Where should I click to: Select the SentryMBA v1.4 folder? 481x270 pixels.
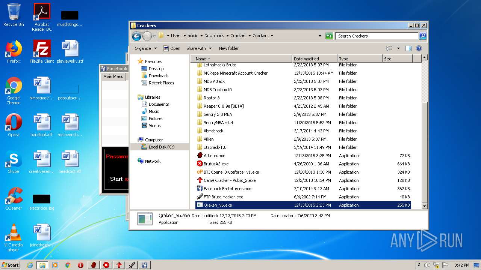point(218,123)
